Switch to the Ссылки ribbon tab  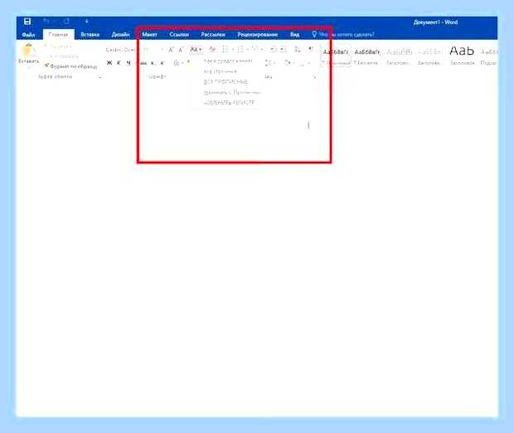click(179, 35)
